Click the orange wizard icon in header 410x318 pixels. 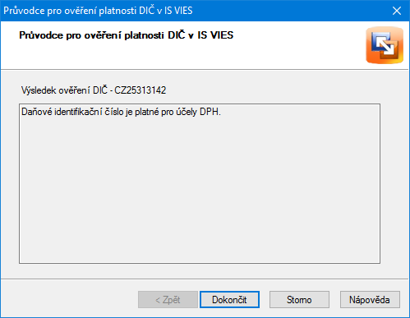point(385,45)
